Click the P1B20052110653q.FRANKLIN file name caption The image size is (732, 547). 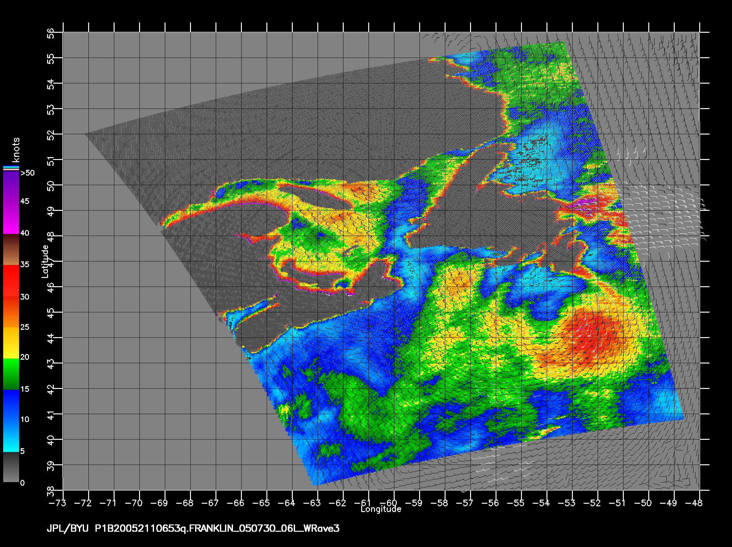(217, 529)
